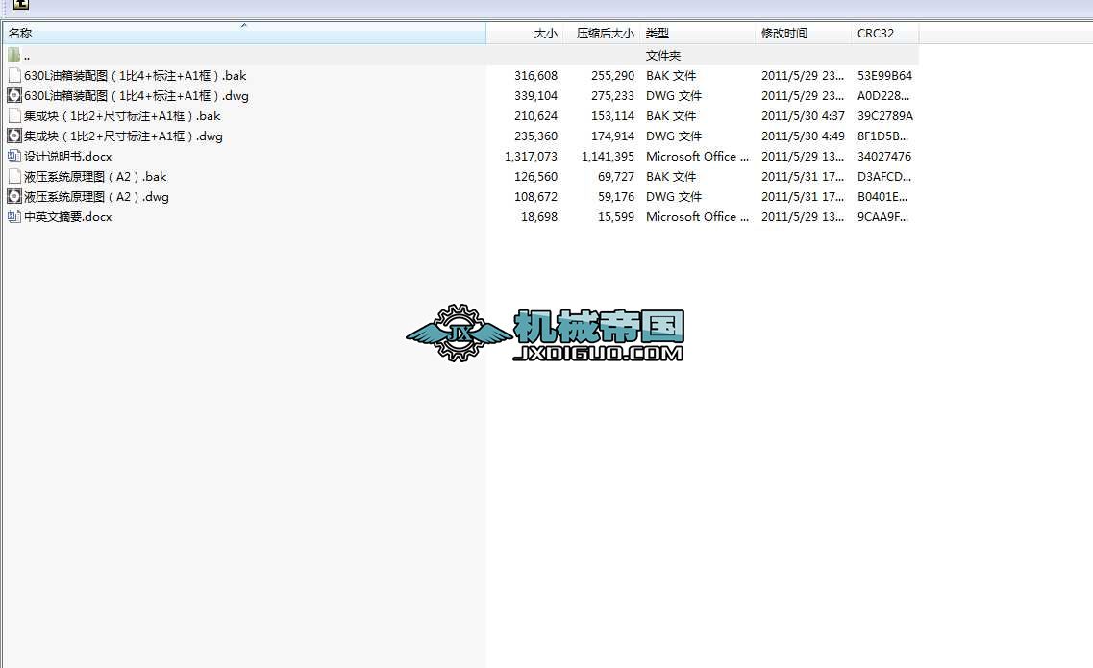Screen dimensions: 1093x668
Task: Click the 修改时间 column header
Action: pyautogui.click(x=784, y=34)
